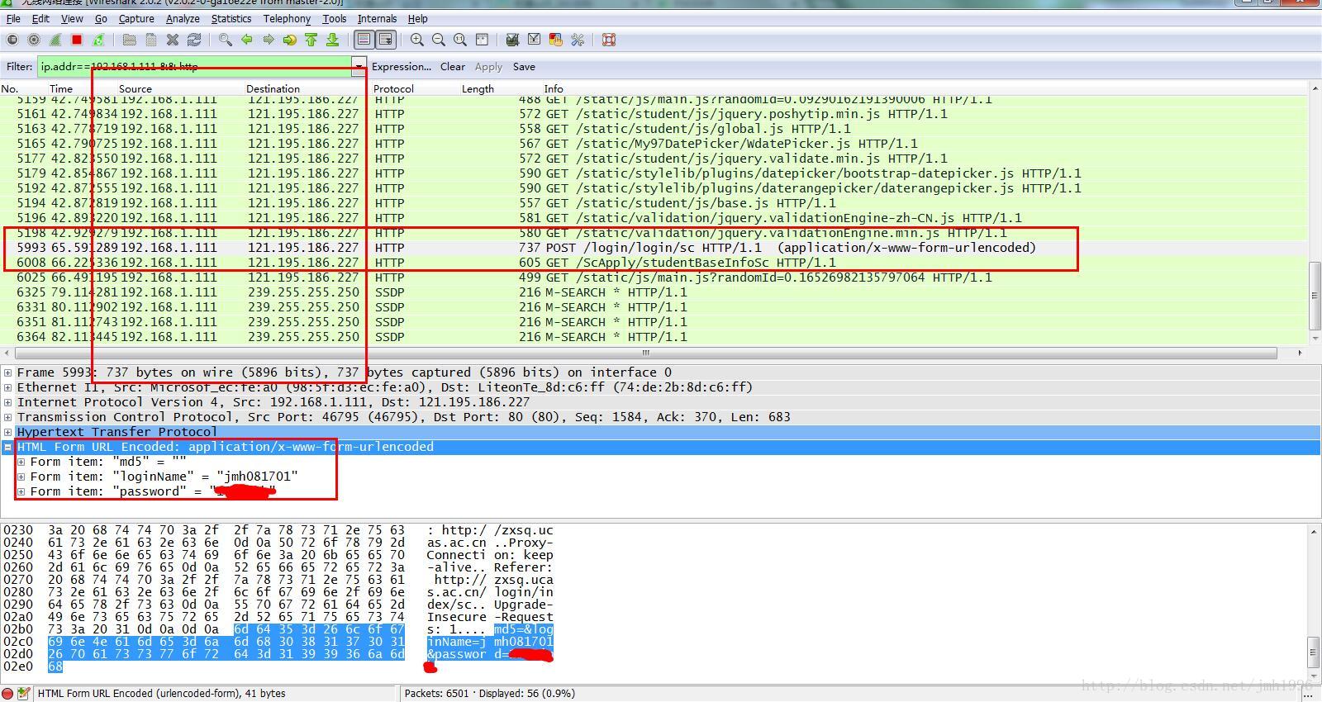Open help lifebuoy icon
1322x702 pixels.
coord(609,40)
